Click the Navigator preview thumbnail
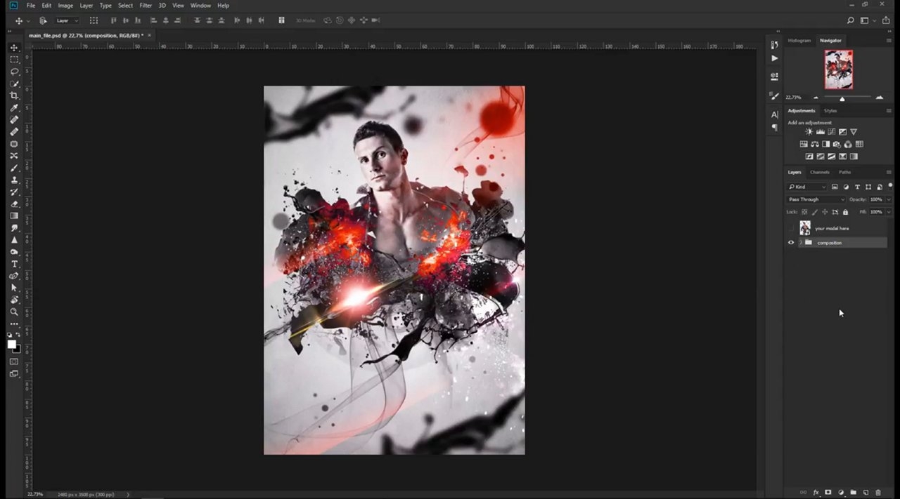Image resolution: width=900 pixels, height=499 pixels. click(839, 70)
